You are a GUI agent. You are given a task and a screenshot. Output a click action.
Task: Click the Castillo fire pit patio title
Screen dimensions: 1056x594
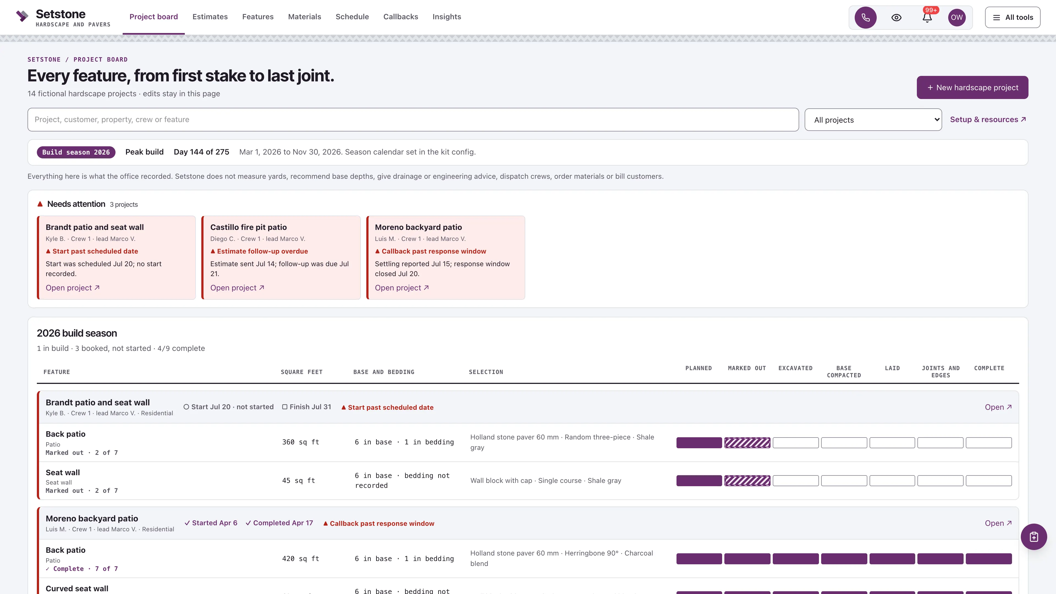[x=248, y=227]
